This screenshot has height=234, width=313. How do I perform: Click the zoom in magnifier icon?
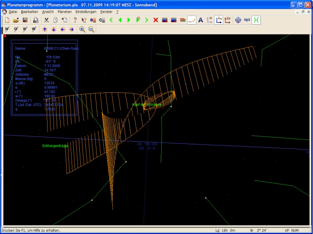(x=82, y=29)
